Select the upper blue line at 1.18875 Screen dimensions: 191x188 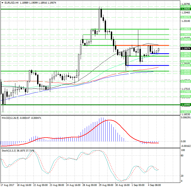click(159, 53)
